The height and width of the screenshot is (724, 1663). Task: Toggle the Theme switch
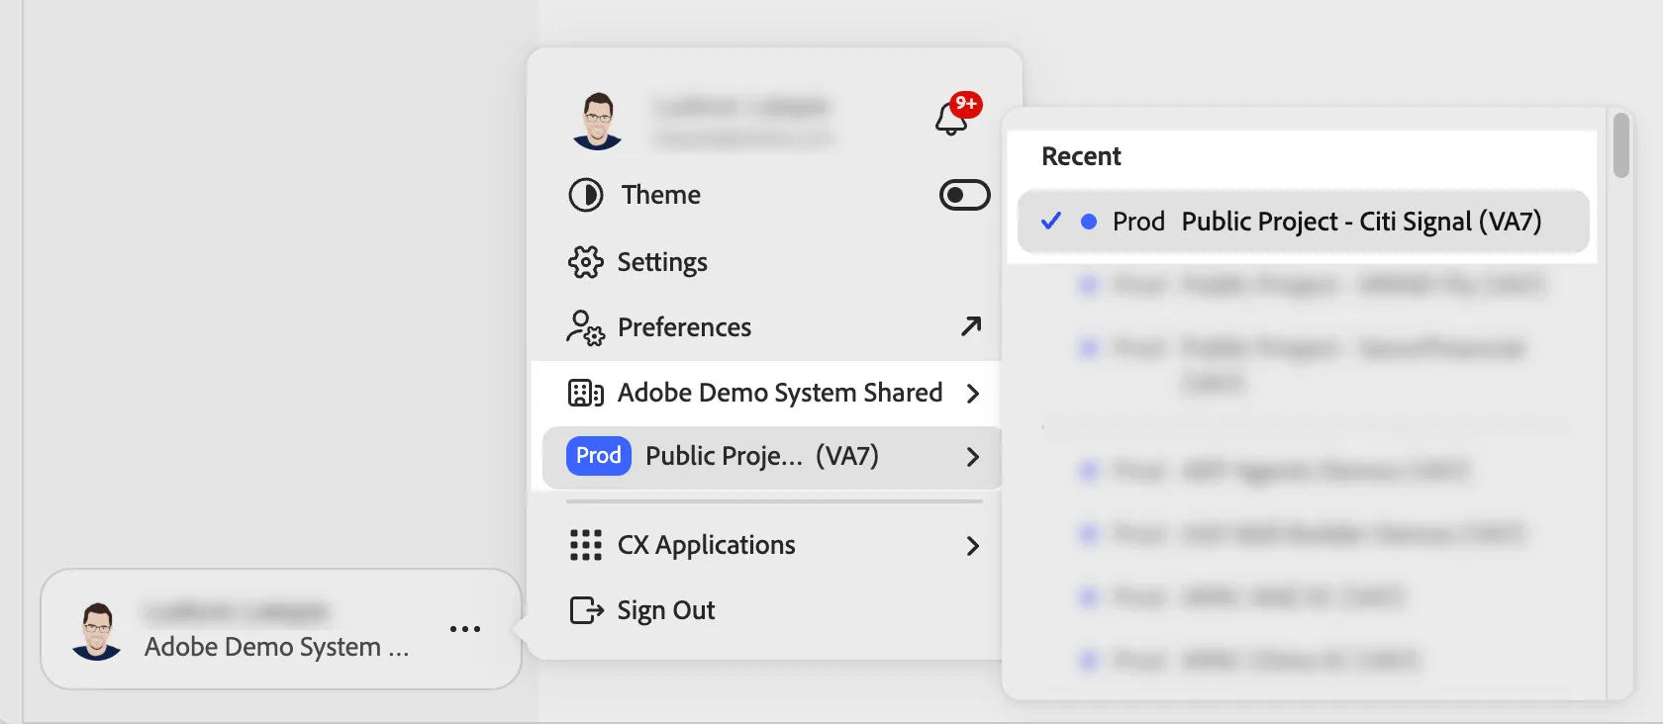[964, 195]
